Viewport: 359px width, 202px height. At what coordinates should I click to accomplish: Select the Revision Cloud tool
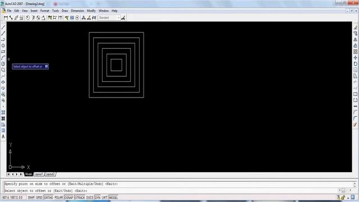click(x=3, y=70)
